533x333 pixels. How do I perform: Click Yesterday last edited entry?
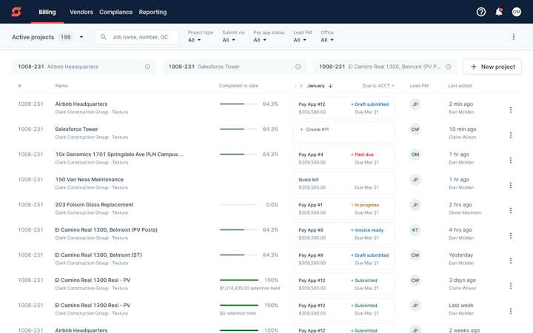click(x=461, y=255)
